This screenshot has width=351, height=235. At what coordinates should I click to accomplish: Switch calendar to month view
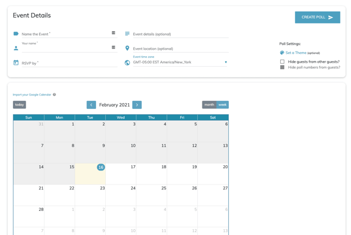[x=209, y=105]
